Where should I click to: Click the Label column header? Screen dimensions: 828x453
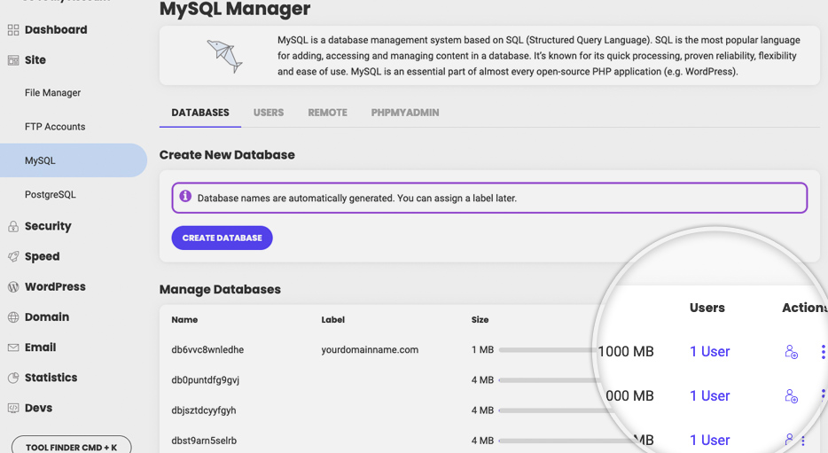pyautogui.click(x=332, y=320)
